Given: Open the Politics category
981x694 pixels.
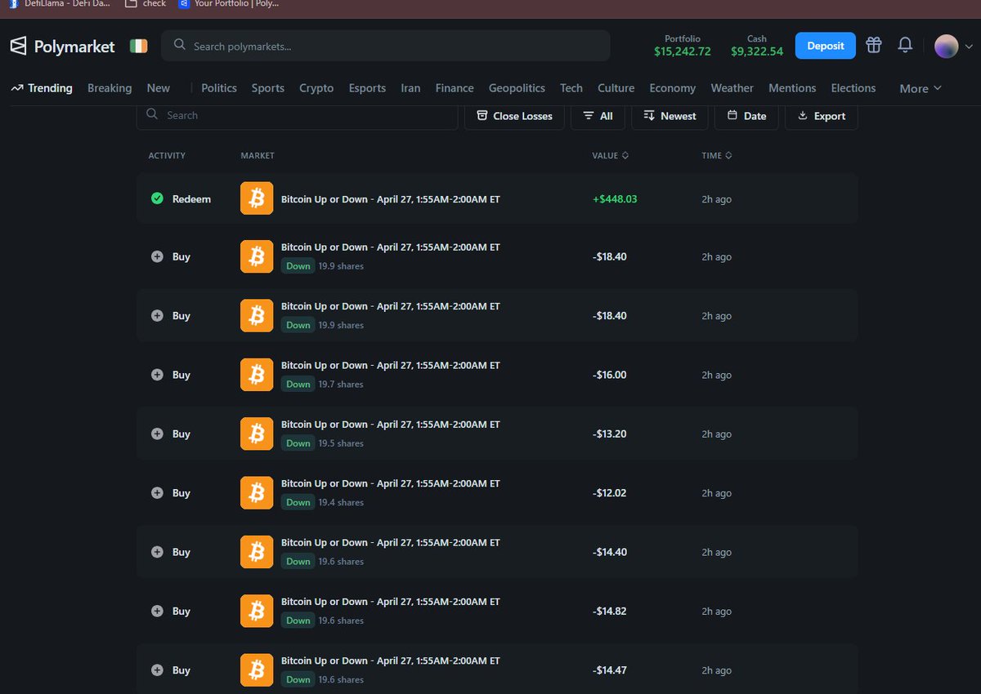Looking at the screenshot, I should [219, 88].
